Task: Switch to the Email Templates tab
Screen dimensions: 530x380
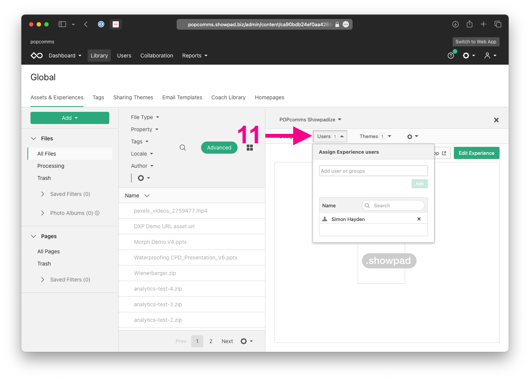Action: pos(182,97)
